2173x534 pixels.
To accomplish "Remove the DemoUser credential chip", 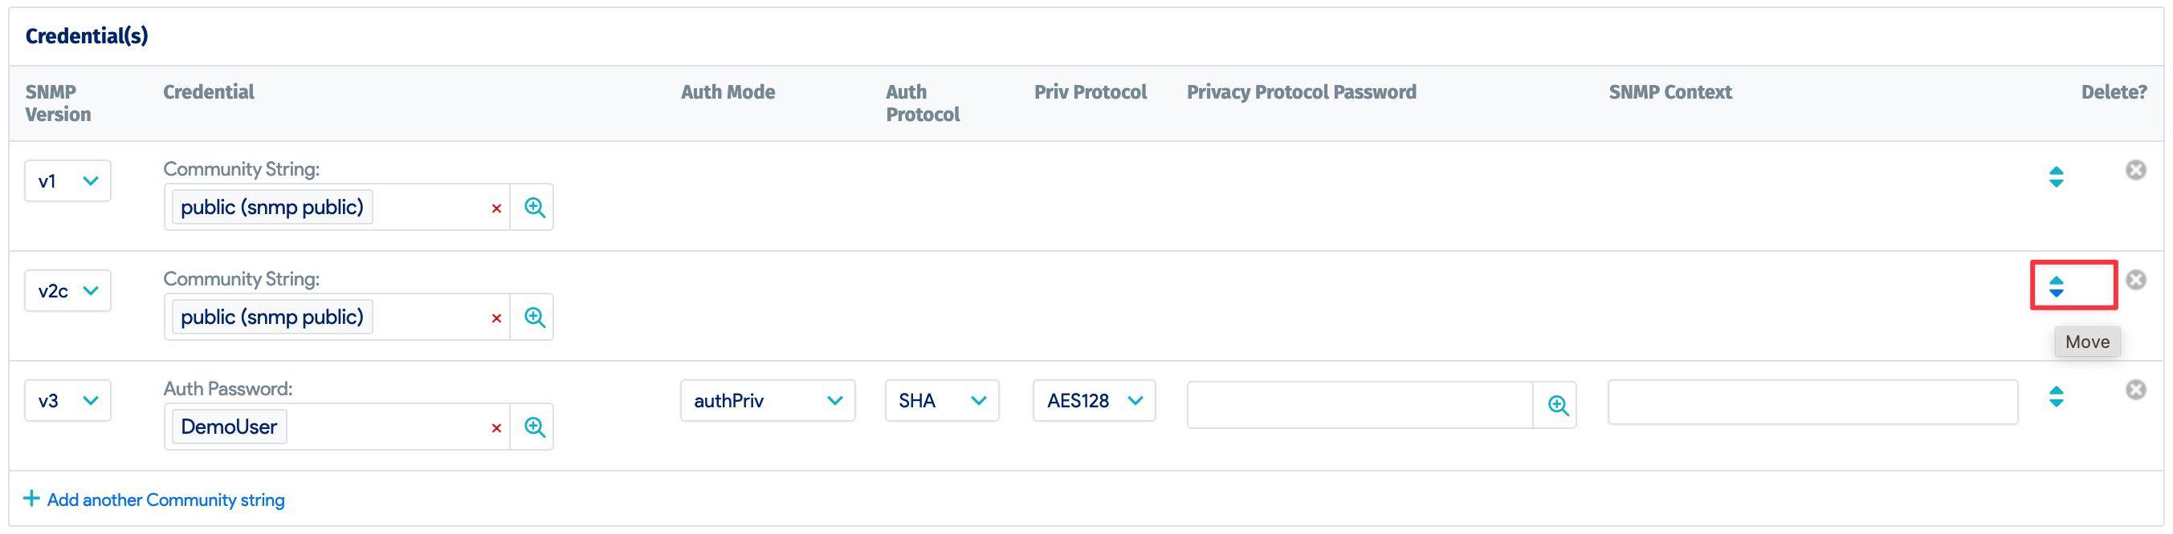I will click(x=496, y=427).
